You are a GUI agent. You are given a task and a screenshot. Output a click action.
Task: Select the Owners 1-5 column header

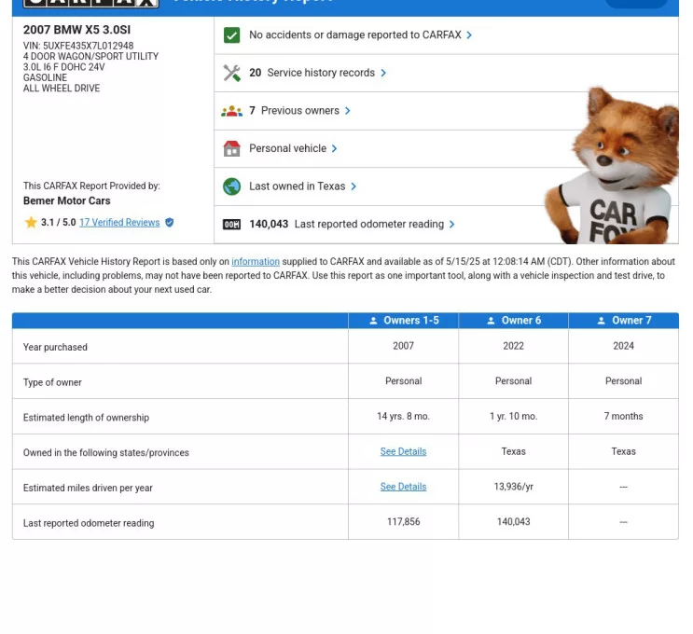click(403, 321)
